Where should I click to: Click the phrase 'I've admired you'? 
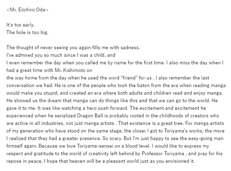coord(24,55)
